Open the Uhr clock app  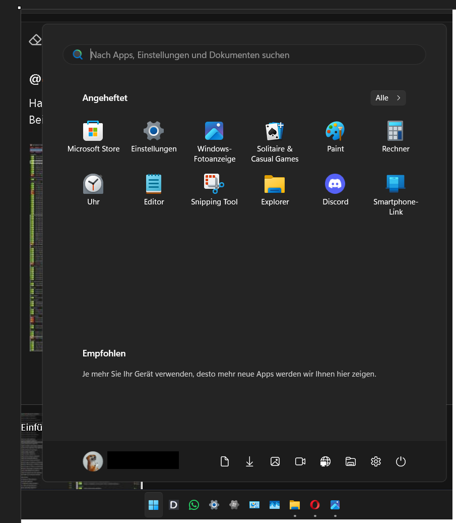tap(93, 190)
